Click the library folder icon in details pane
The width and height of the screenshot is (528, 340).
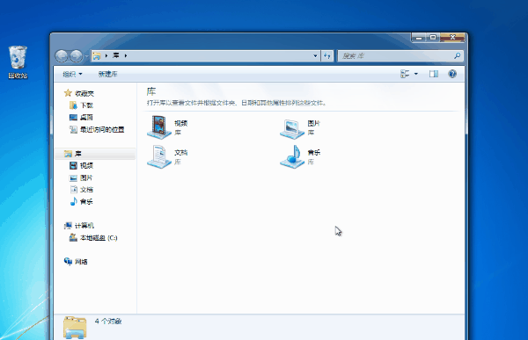(x=75, y=327)
